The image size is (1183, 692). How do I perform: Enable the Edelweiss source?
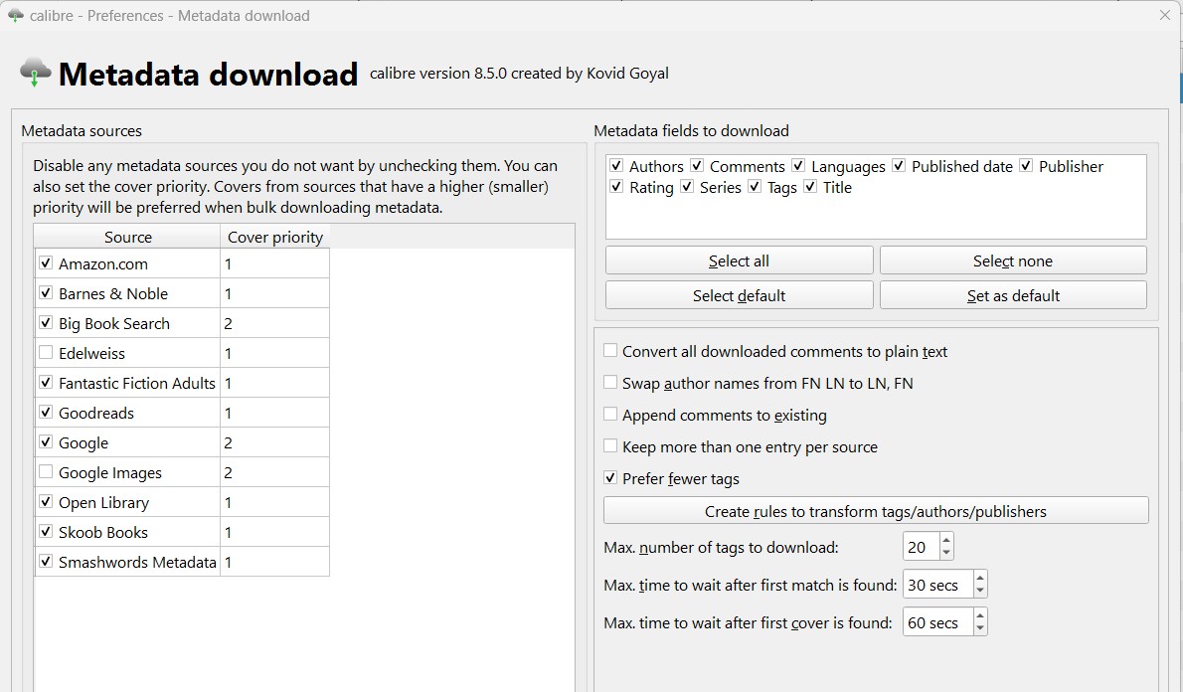tap(46, 352)
